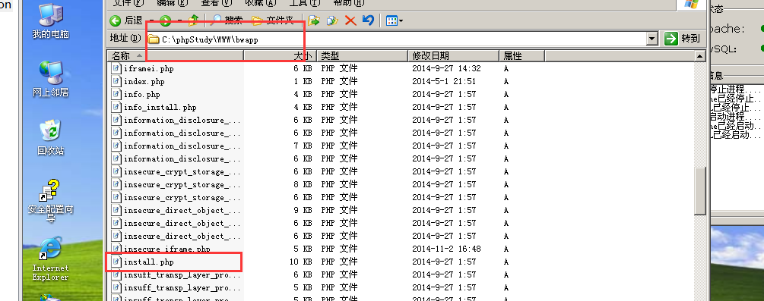Sort by the Attributes (属性) column header
The height and width of the screenshot is (301, 764).
[521, 56]
